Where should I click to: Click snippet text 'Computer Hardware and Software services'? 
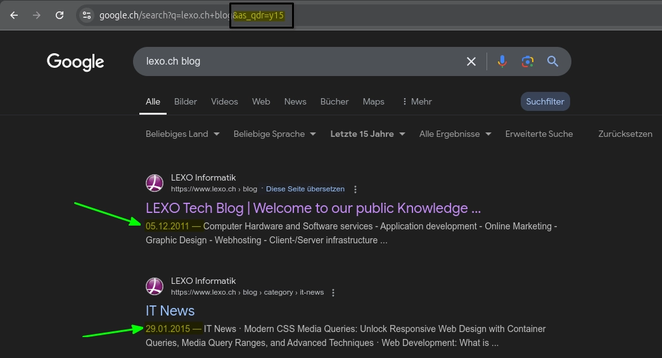coord(288,226)
